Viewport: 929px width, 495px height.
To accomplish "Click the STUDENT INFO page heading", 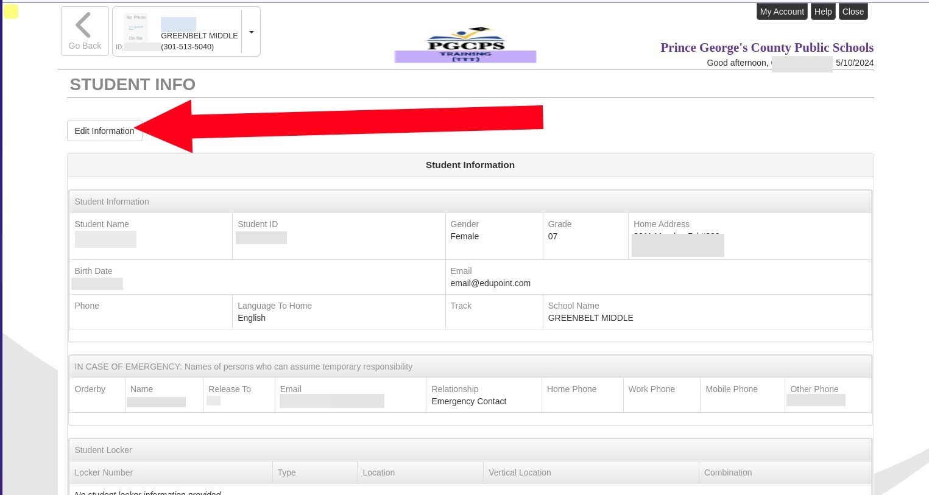I will [x=132, y=85].
